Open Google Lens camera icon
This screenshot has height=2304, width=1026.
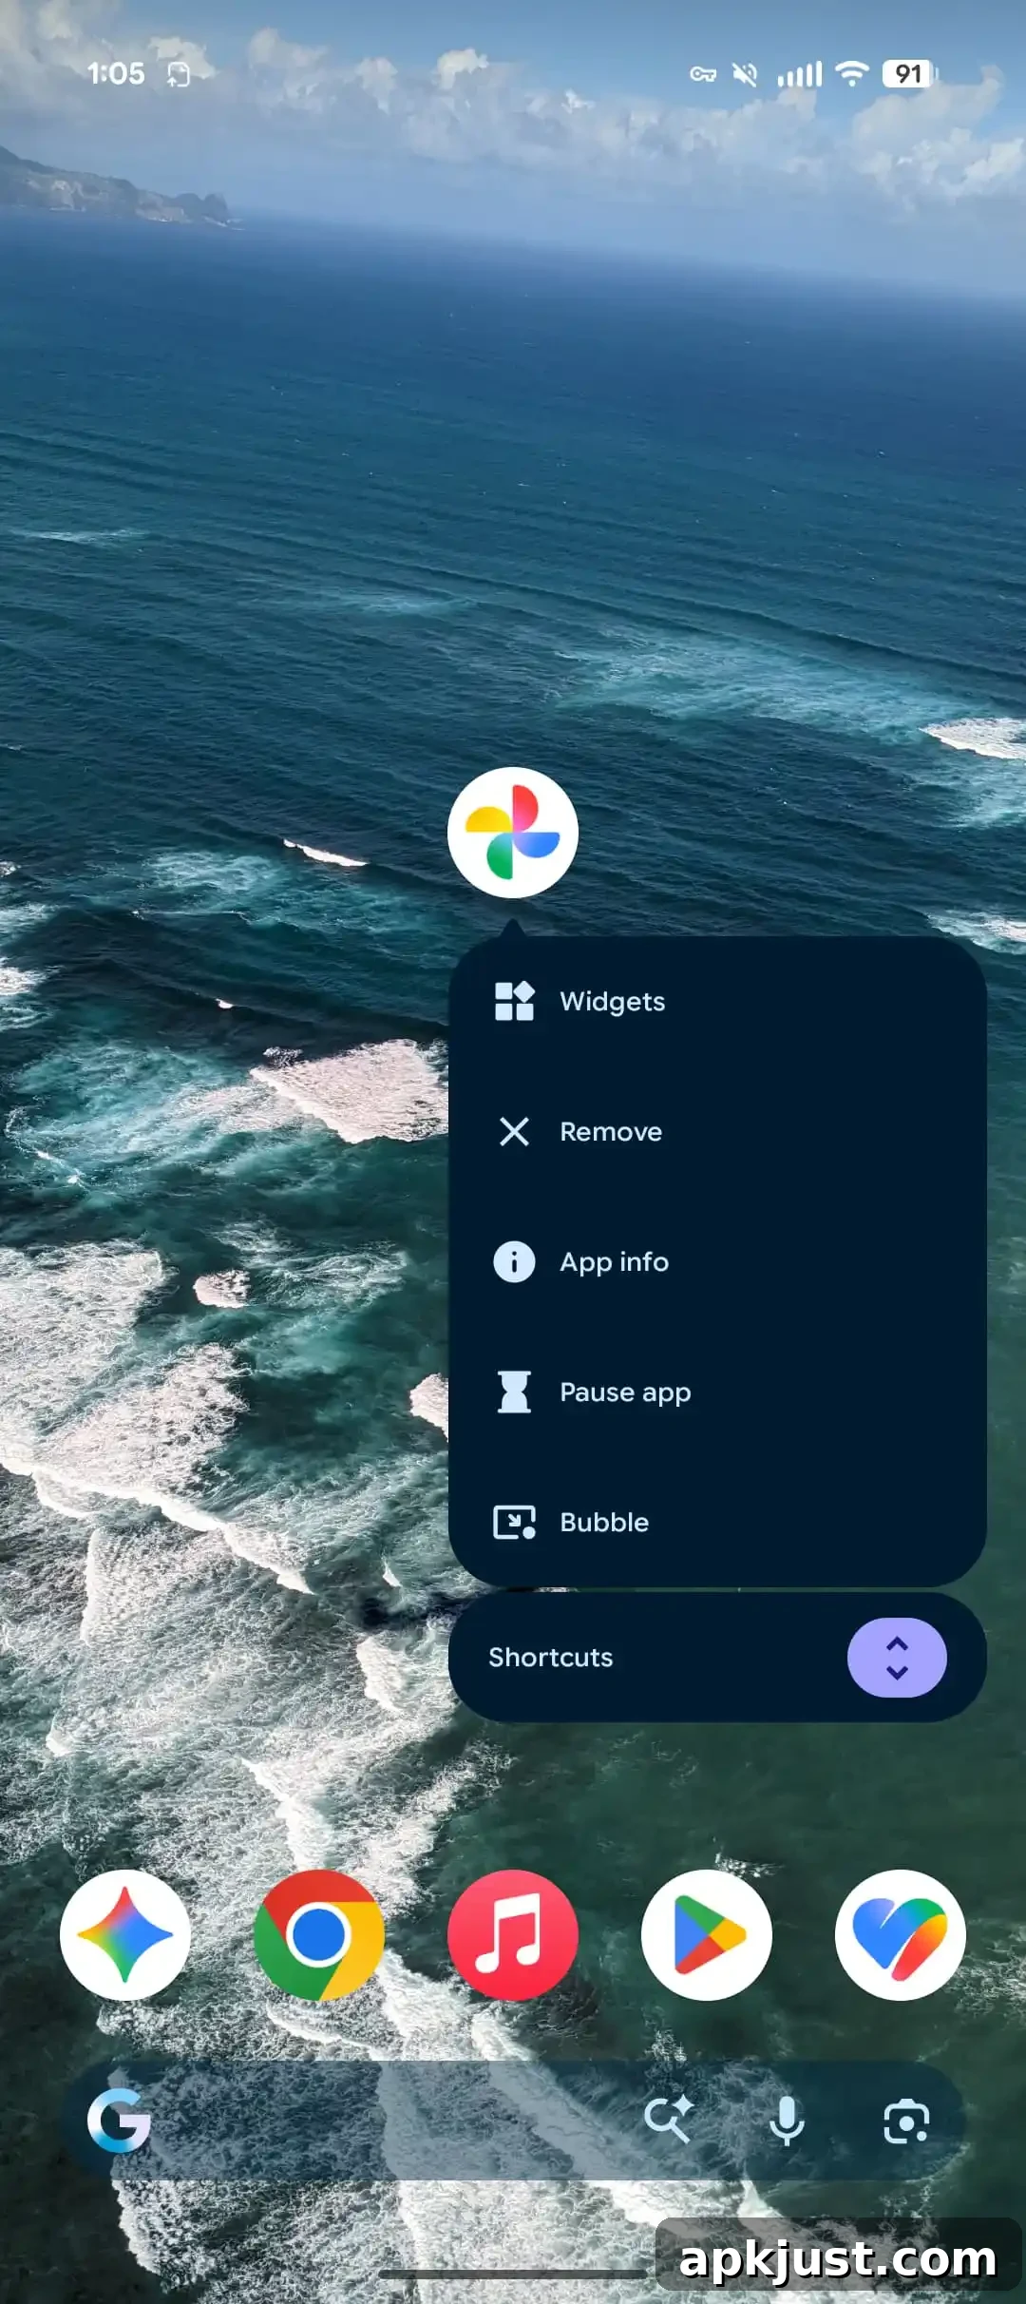(906, 2122)
